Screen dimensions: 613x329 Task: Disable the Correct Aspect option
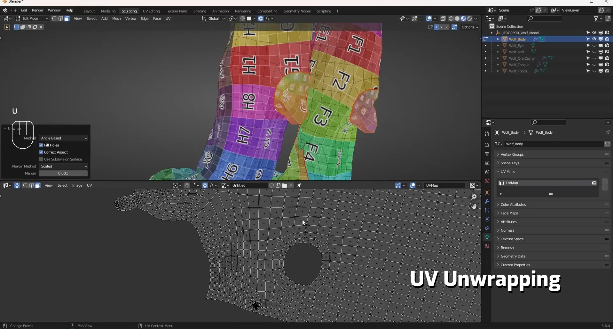click(x=41, y=152)
